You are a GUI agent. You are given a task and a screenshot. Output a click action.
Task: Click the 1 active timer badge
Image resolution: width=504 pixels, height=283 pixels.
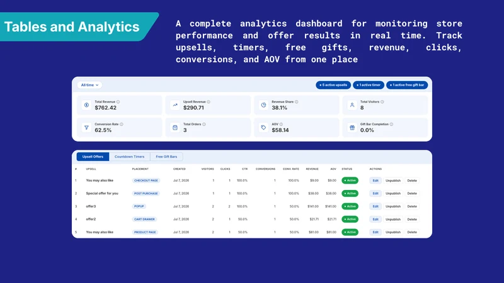[x=369, y=85]
